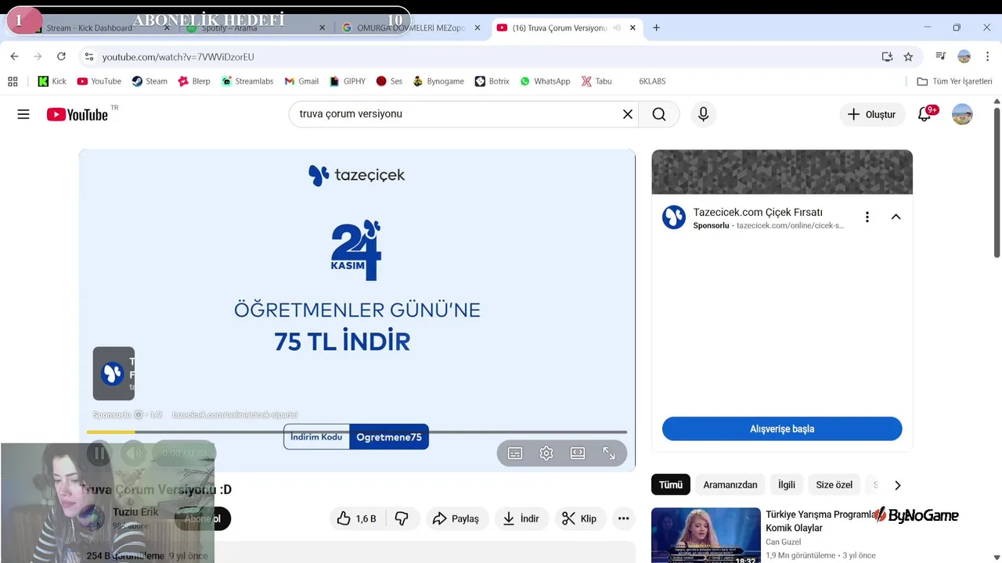This screenshot has width=1002, height=563.
Task: Go back in browser history
Action: click(x=14, y=56)
